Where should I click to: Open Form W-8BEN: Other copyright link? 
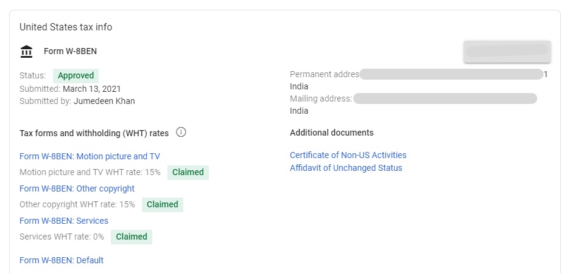pos(77,188)
